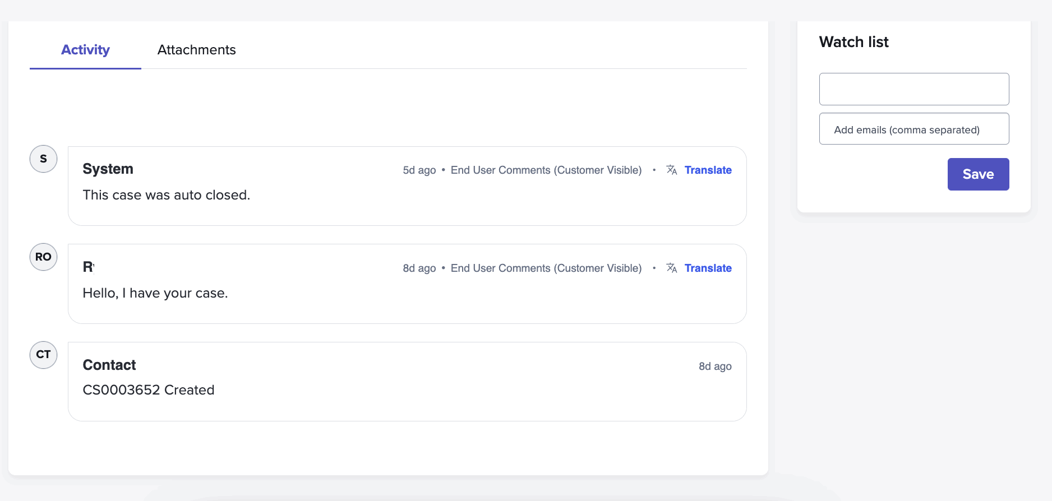Click 'End User Comments' label on System comment

coord(546,170)
